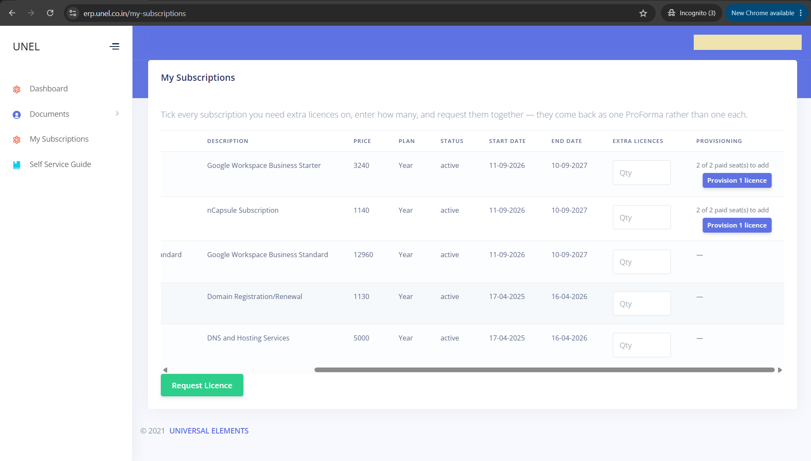Screen dimensions: 811x461
Task: Collapse sidebar using hamburger menu icon
Action: [114, 47]
